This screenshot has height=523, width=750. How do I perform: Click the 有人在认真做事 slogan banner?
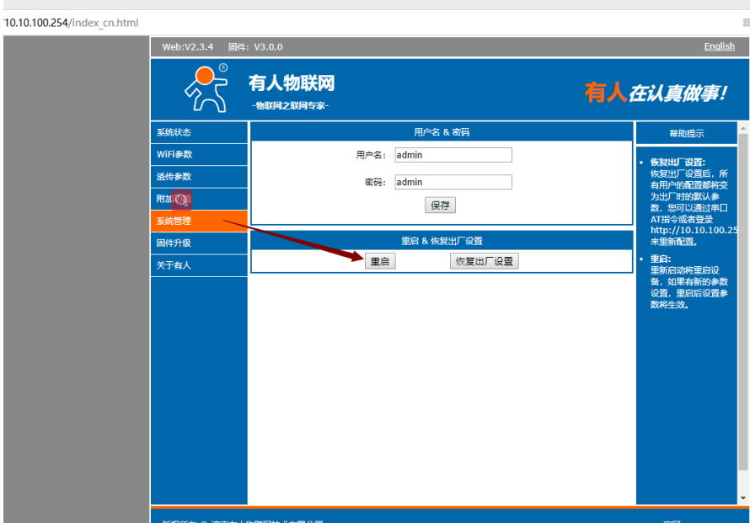point(655,93)
